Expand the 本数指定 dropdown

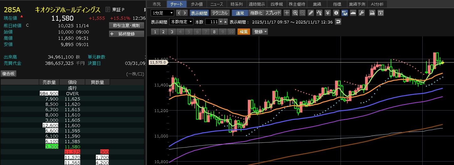[181, 22]
